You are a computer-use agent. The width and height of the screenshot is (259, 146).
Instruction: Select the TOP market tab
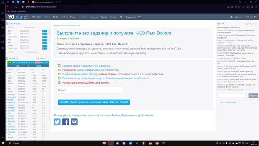(10, 62)
